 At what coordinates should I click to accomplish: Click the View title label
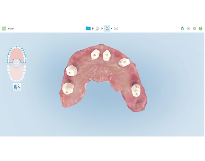pos(11,29)
